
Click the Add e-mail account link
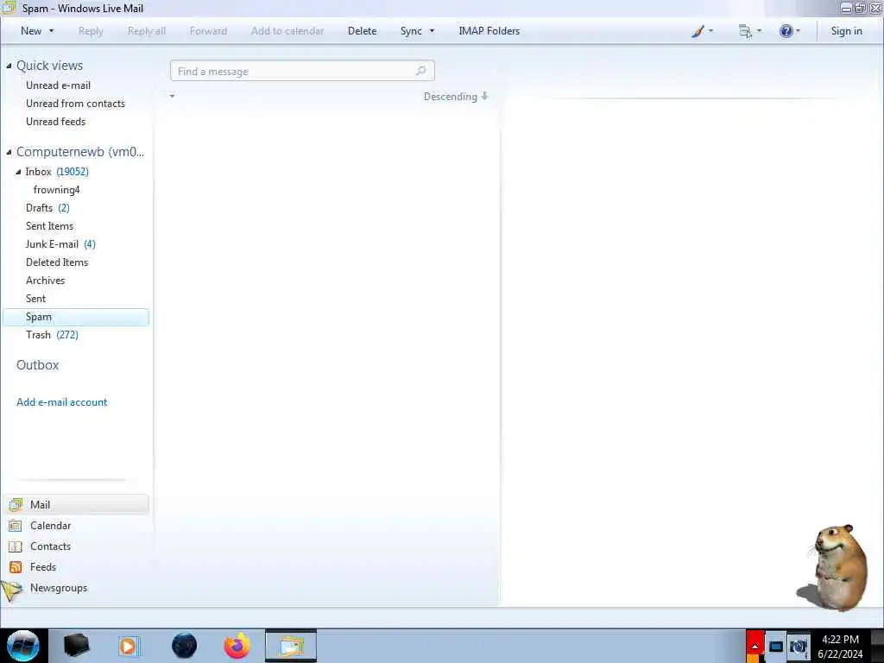point(61,402)
